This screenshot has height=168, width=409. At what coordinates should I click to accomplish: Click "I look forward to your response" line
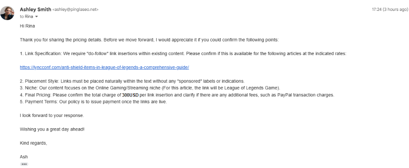(x=52, y=115)
